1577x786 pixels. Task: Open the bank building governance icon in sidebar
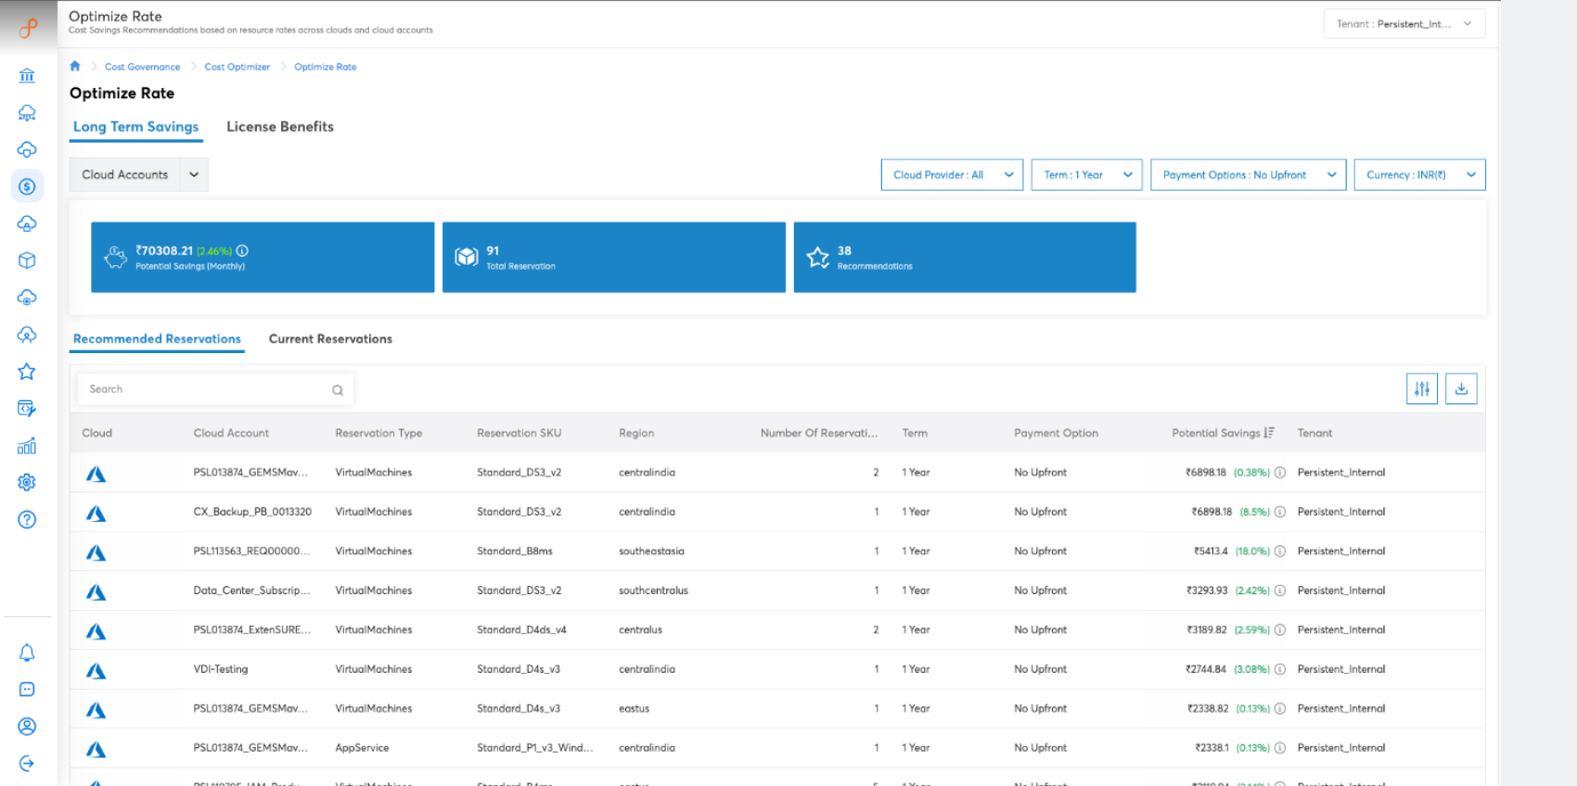tap(27, 76)
